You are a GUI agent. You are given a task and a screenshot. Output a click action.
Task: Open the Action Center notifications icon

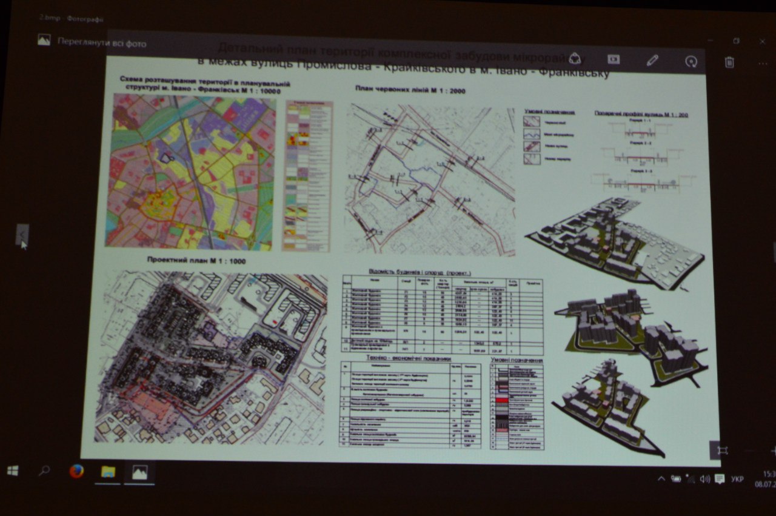coord(720,479)
